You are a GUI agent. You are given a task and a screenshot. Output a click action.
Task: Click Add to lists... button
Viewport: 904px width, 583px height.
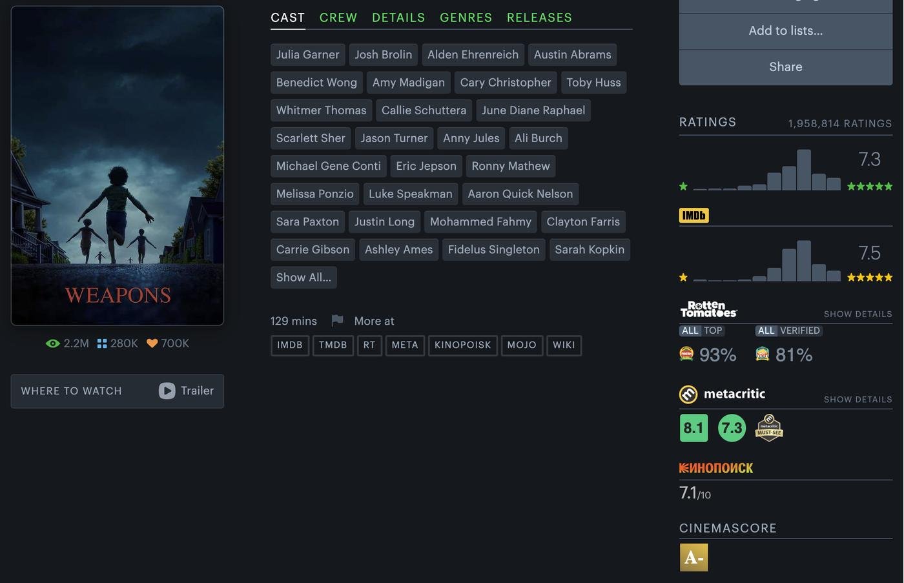[x=785, y=31]
